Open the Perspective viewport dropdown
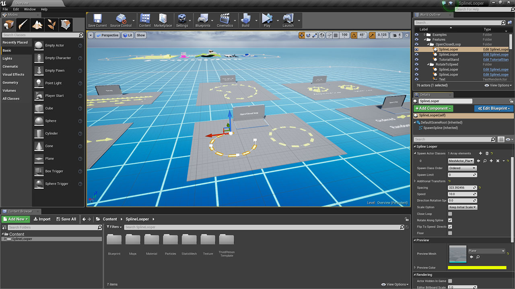The width and height of the screenshot is (515, 289). (x=107, y=35)
